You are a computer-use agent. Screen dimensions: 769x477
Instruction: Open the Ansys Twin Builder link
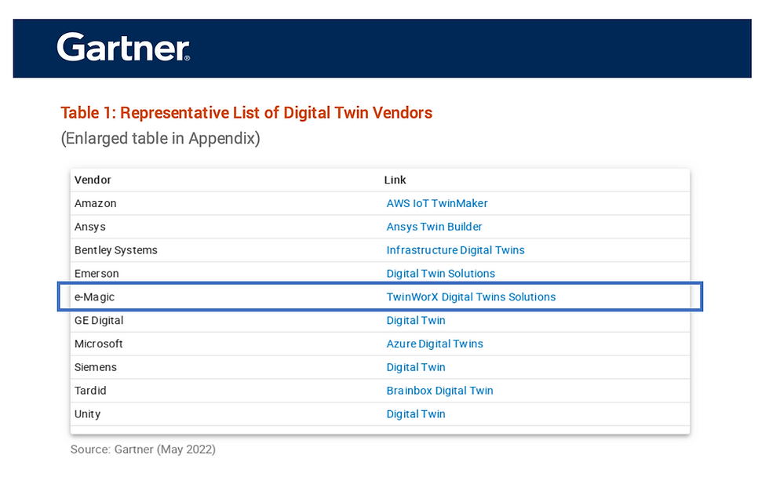pos(434,227)
